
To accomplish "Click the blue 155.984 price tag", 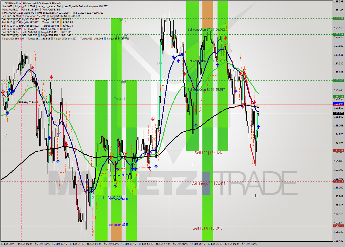I will click(x=339, y=104).
